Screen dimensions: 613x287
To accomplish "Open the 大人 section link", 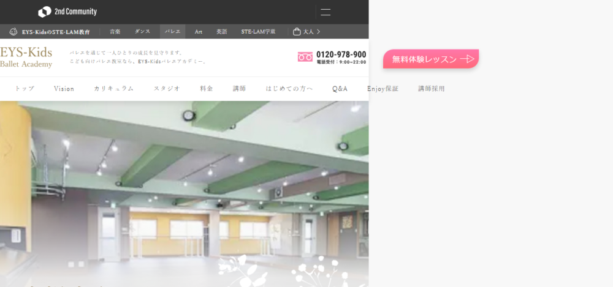I will click(308, 32).
